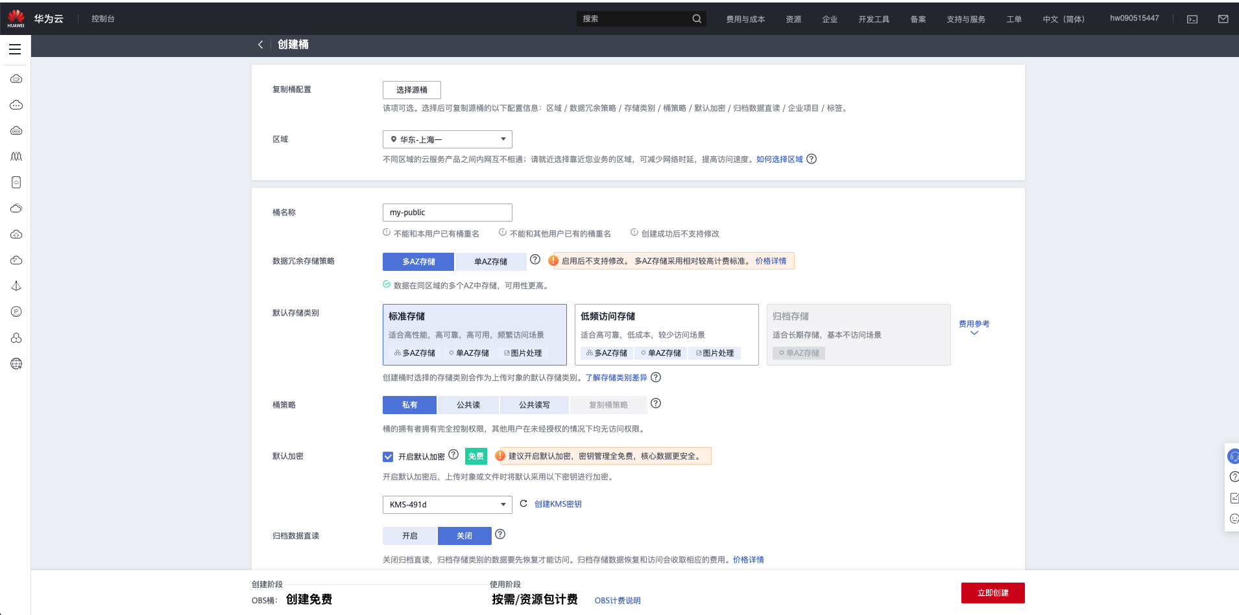This screenshot has height=615, width=1239.
Task: Click the 立即创建 button
Action: 992,592
